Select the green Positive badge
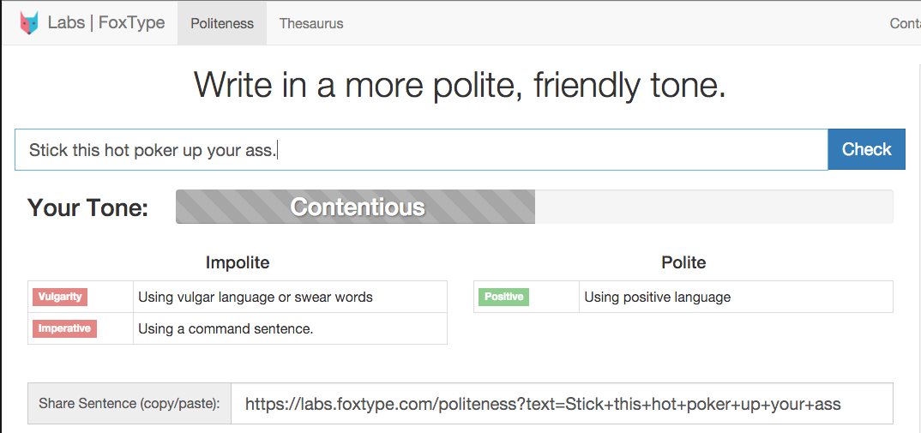This screenshot has width=921, height=433. pos(503,297)
